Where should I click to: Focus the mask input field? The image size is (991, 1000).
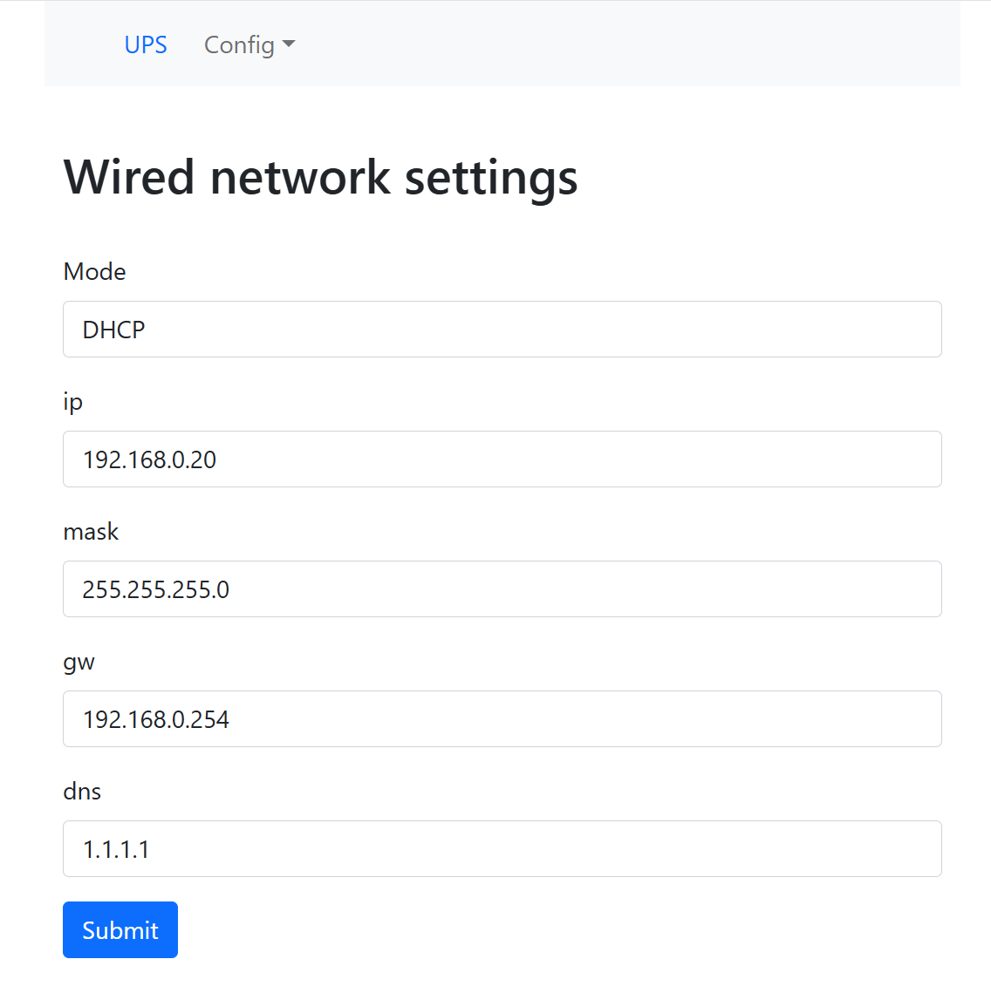[502, 589]
